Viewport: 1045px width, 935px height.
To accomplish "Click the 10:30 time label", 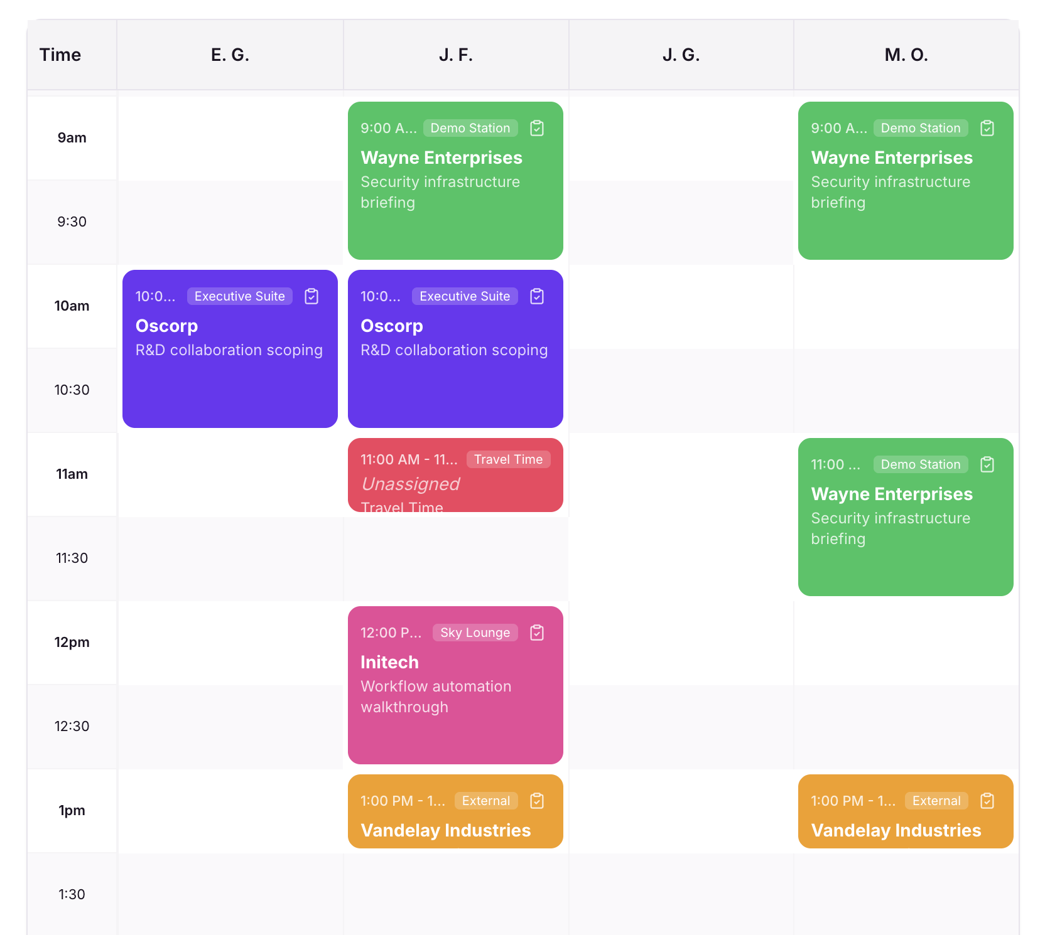I will click(x=72, y=390).
